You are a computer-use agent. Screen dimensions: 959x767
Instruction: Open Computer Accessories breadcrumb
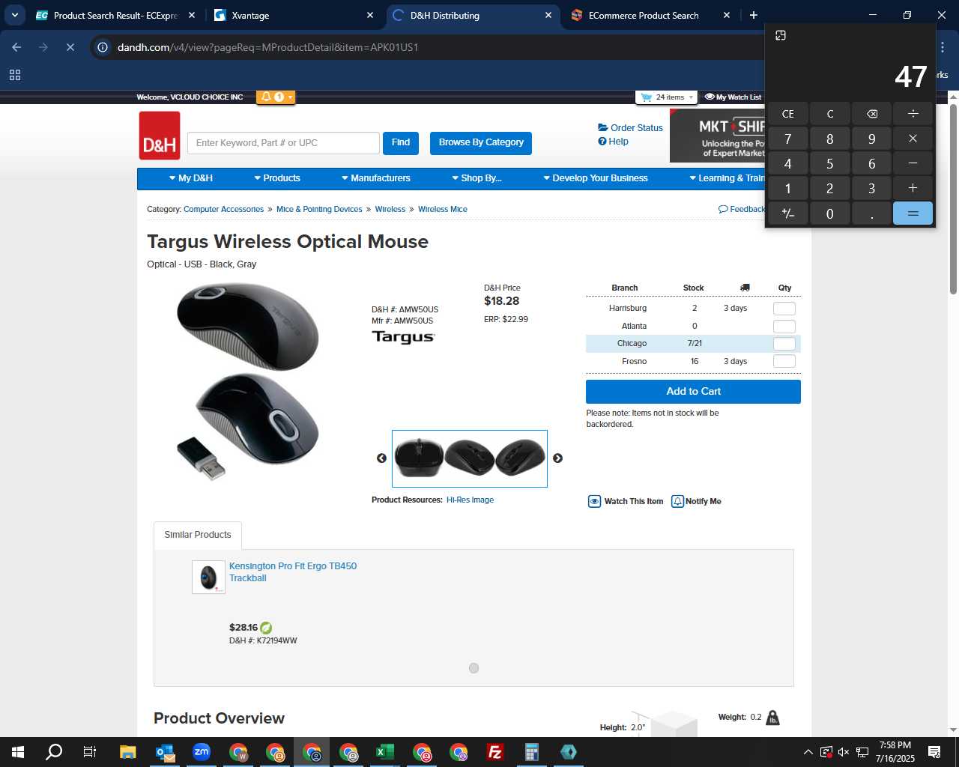tap(223, 210)
